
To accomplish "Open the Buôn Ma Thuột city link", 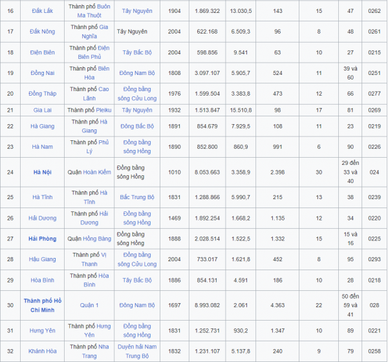I will [x=94, y=11].
